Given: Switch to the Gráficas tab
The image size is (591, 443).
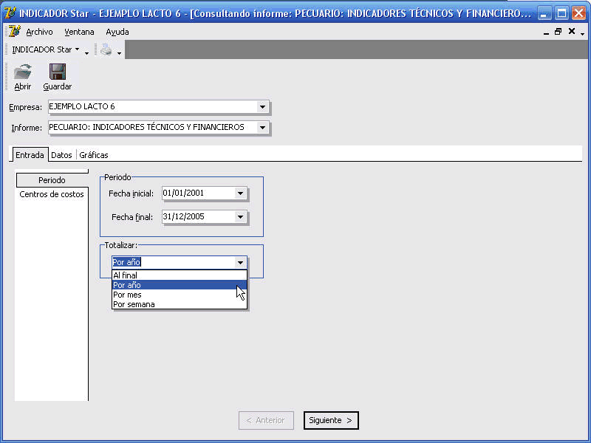Looking at the screenshot, I should pyautogui.click(x=94, y=155).
